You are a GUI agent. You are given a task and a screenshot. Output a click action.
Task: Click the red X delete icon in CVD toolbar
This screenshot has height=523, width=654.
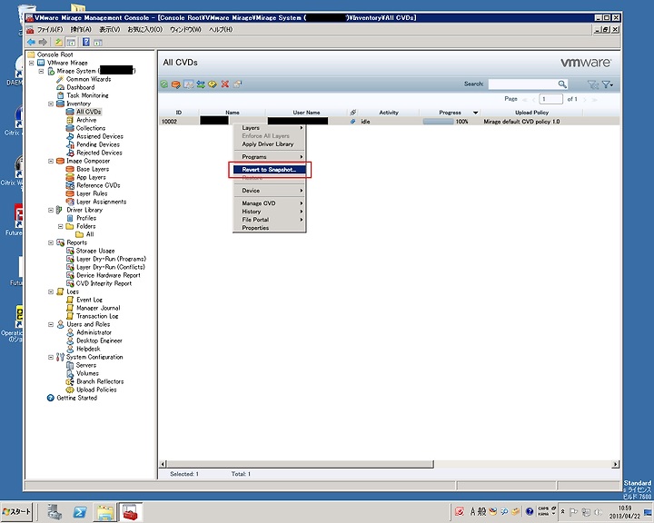(225, 84)
